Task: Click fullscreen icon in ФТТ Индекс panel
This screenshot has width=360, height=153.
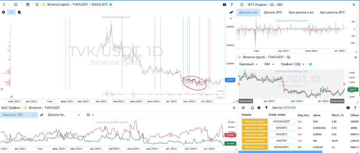Action: pyautogui.click(x=242, y=5)
